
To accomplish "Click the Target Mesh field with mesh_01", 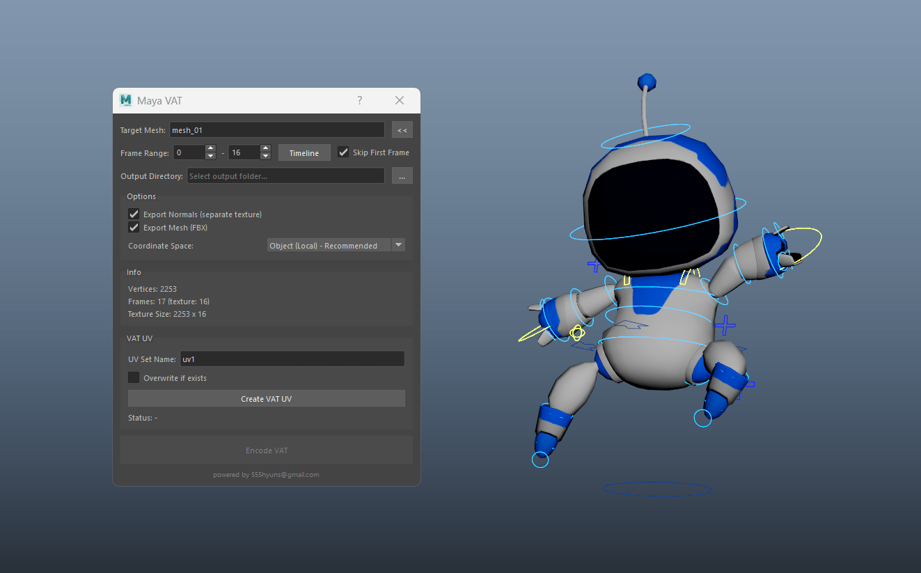I will pyautogui.click(x=277, y=129).
